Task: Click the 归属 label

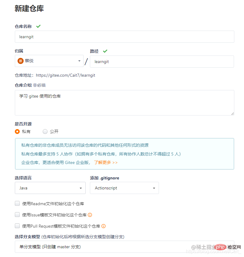Action: (x=19, y=51)
